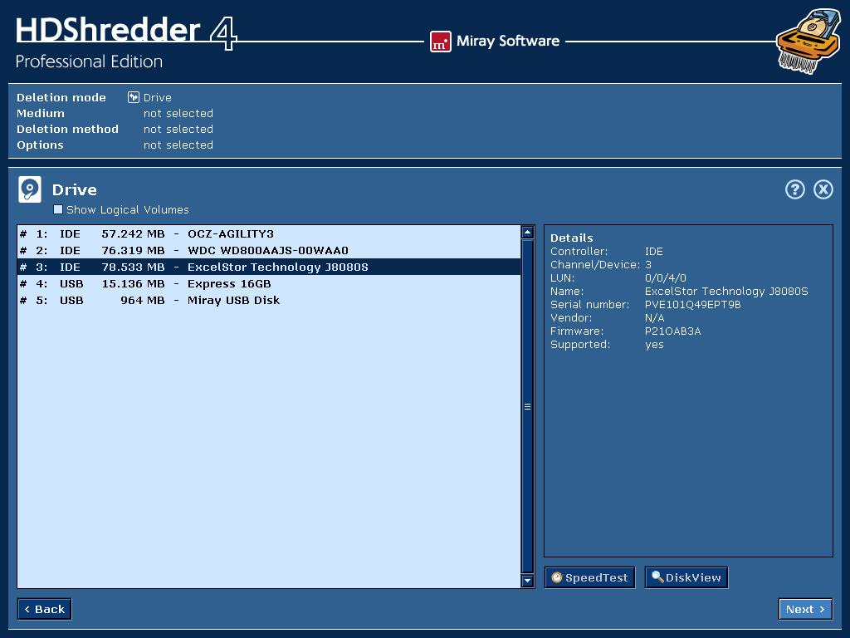This screenshot has width=850, height=638.
Task: Click the scrollbar grip handle
Action: pos(527,406)
